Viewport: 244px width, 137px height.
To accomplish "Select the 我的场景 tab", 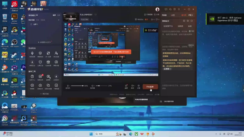I will coord(31,20).
